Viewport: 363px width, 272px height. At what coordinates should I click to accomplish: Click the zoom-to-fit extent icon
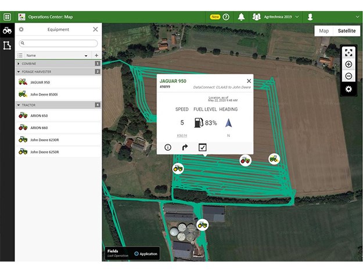[348, 52]
